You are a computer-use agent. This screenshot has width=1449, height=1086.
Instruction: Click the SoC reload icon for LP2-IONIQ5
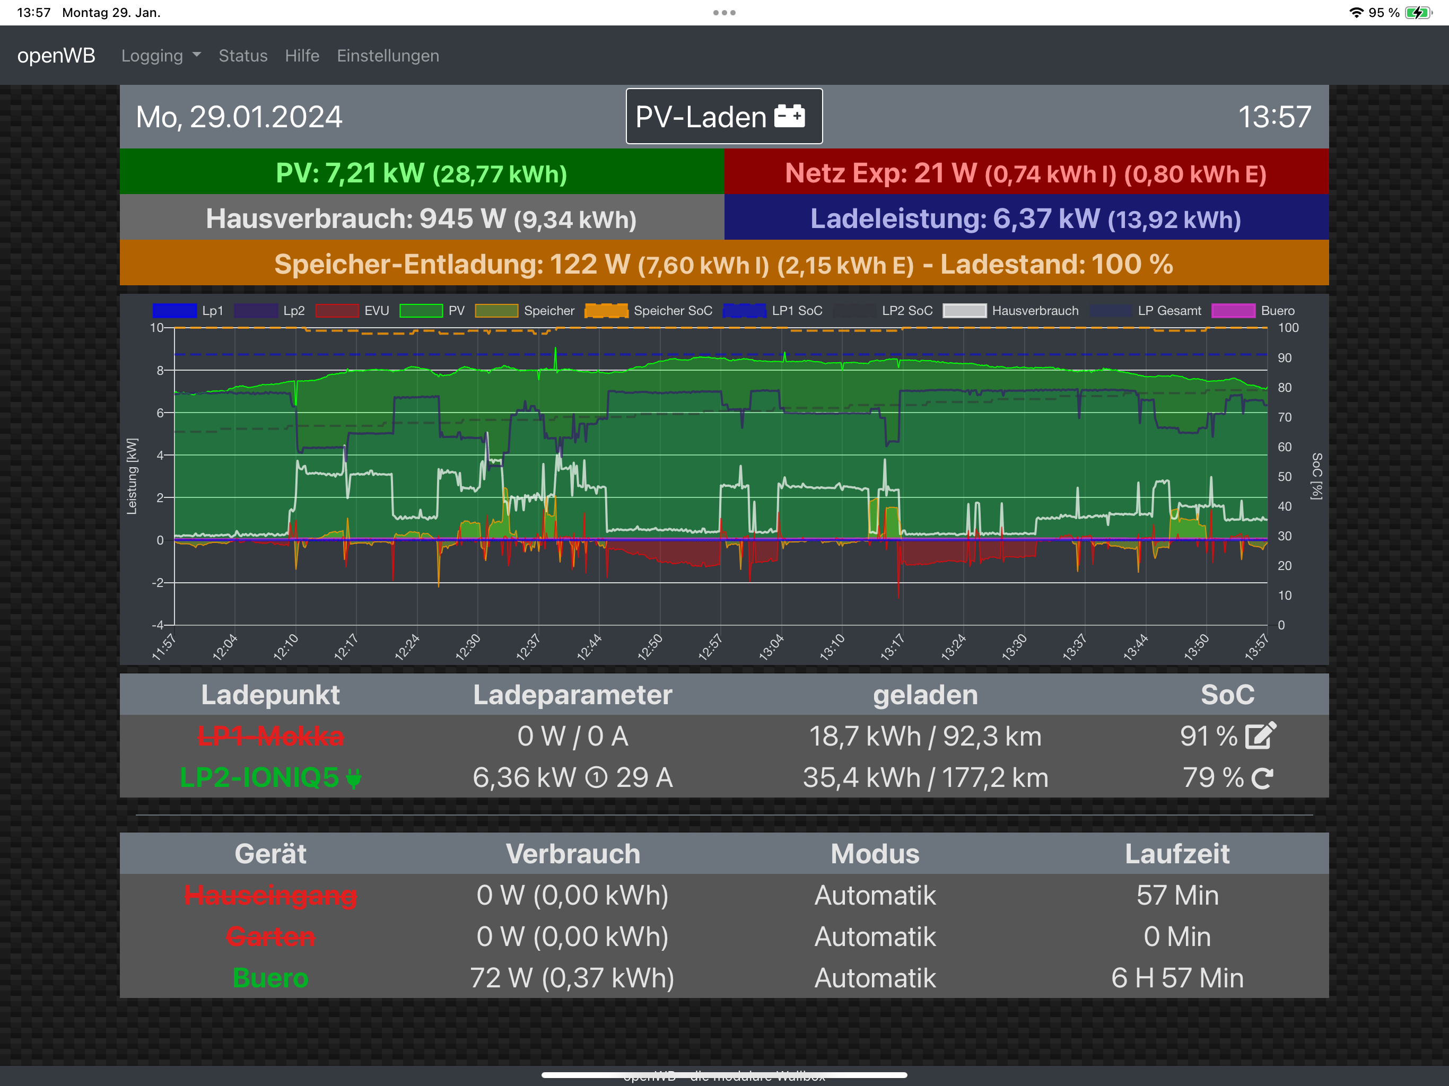pos(1262,778)
